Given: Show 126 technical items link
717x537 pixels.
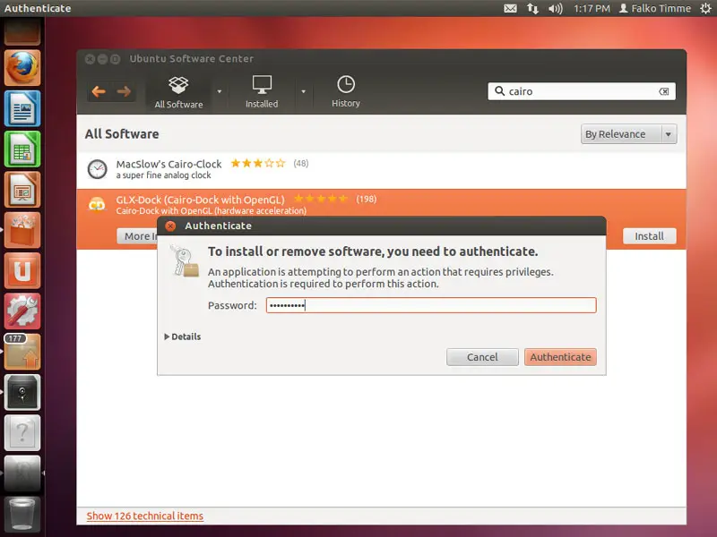Looking at the screenshot, I should [x=145, y=516].
